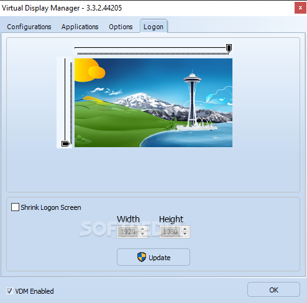Toggle the VDM Enabled checkbox

click(9, 291)
